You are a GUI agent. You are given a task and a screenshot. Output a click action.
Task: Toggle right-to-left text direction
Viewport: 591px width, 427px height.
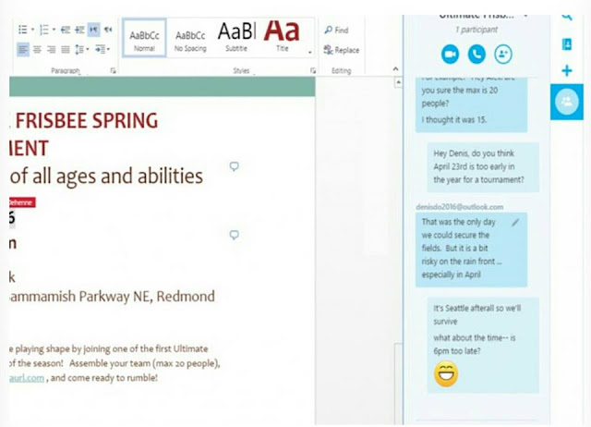108,30
